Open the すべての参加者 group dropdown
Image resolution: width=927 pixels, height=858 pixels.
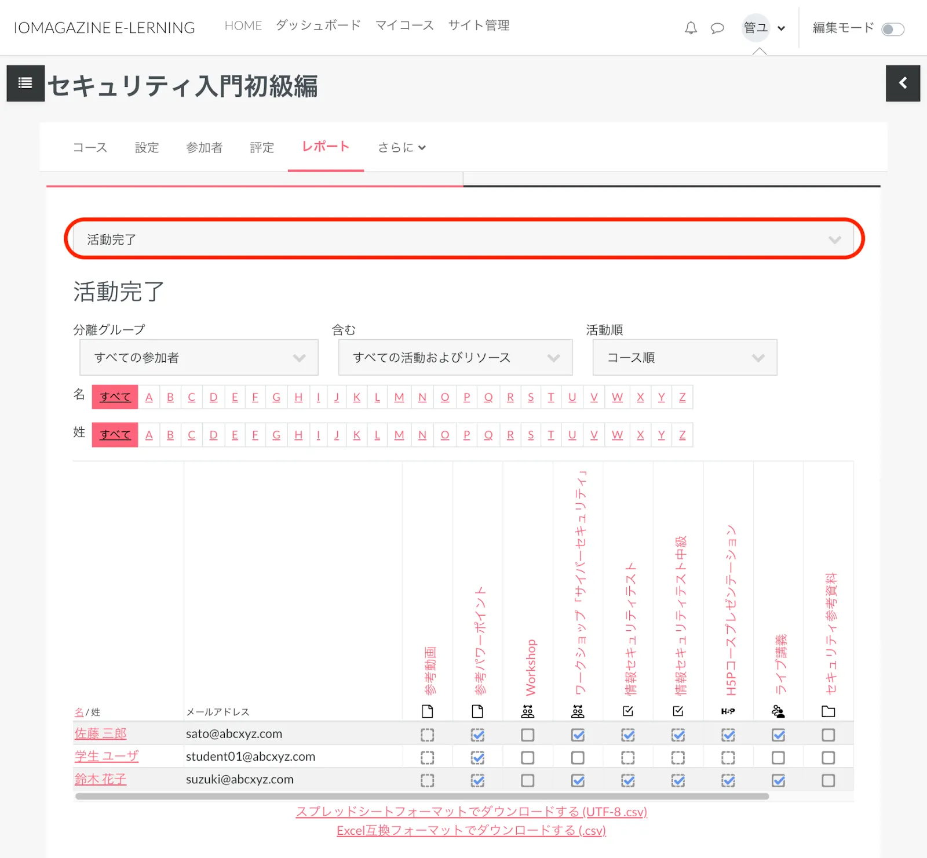199,358
